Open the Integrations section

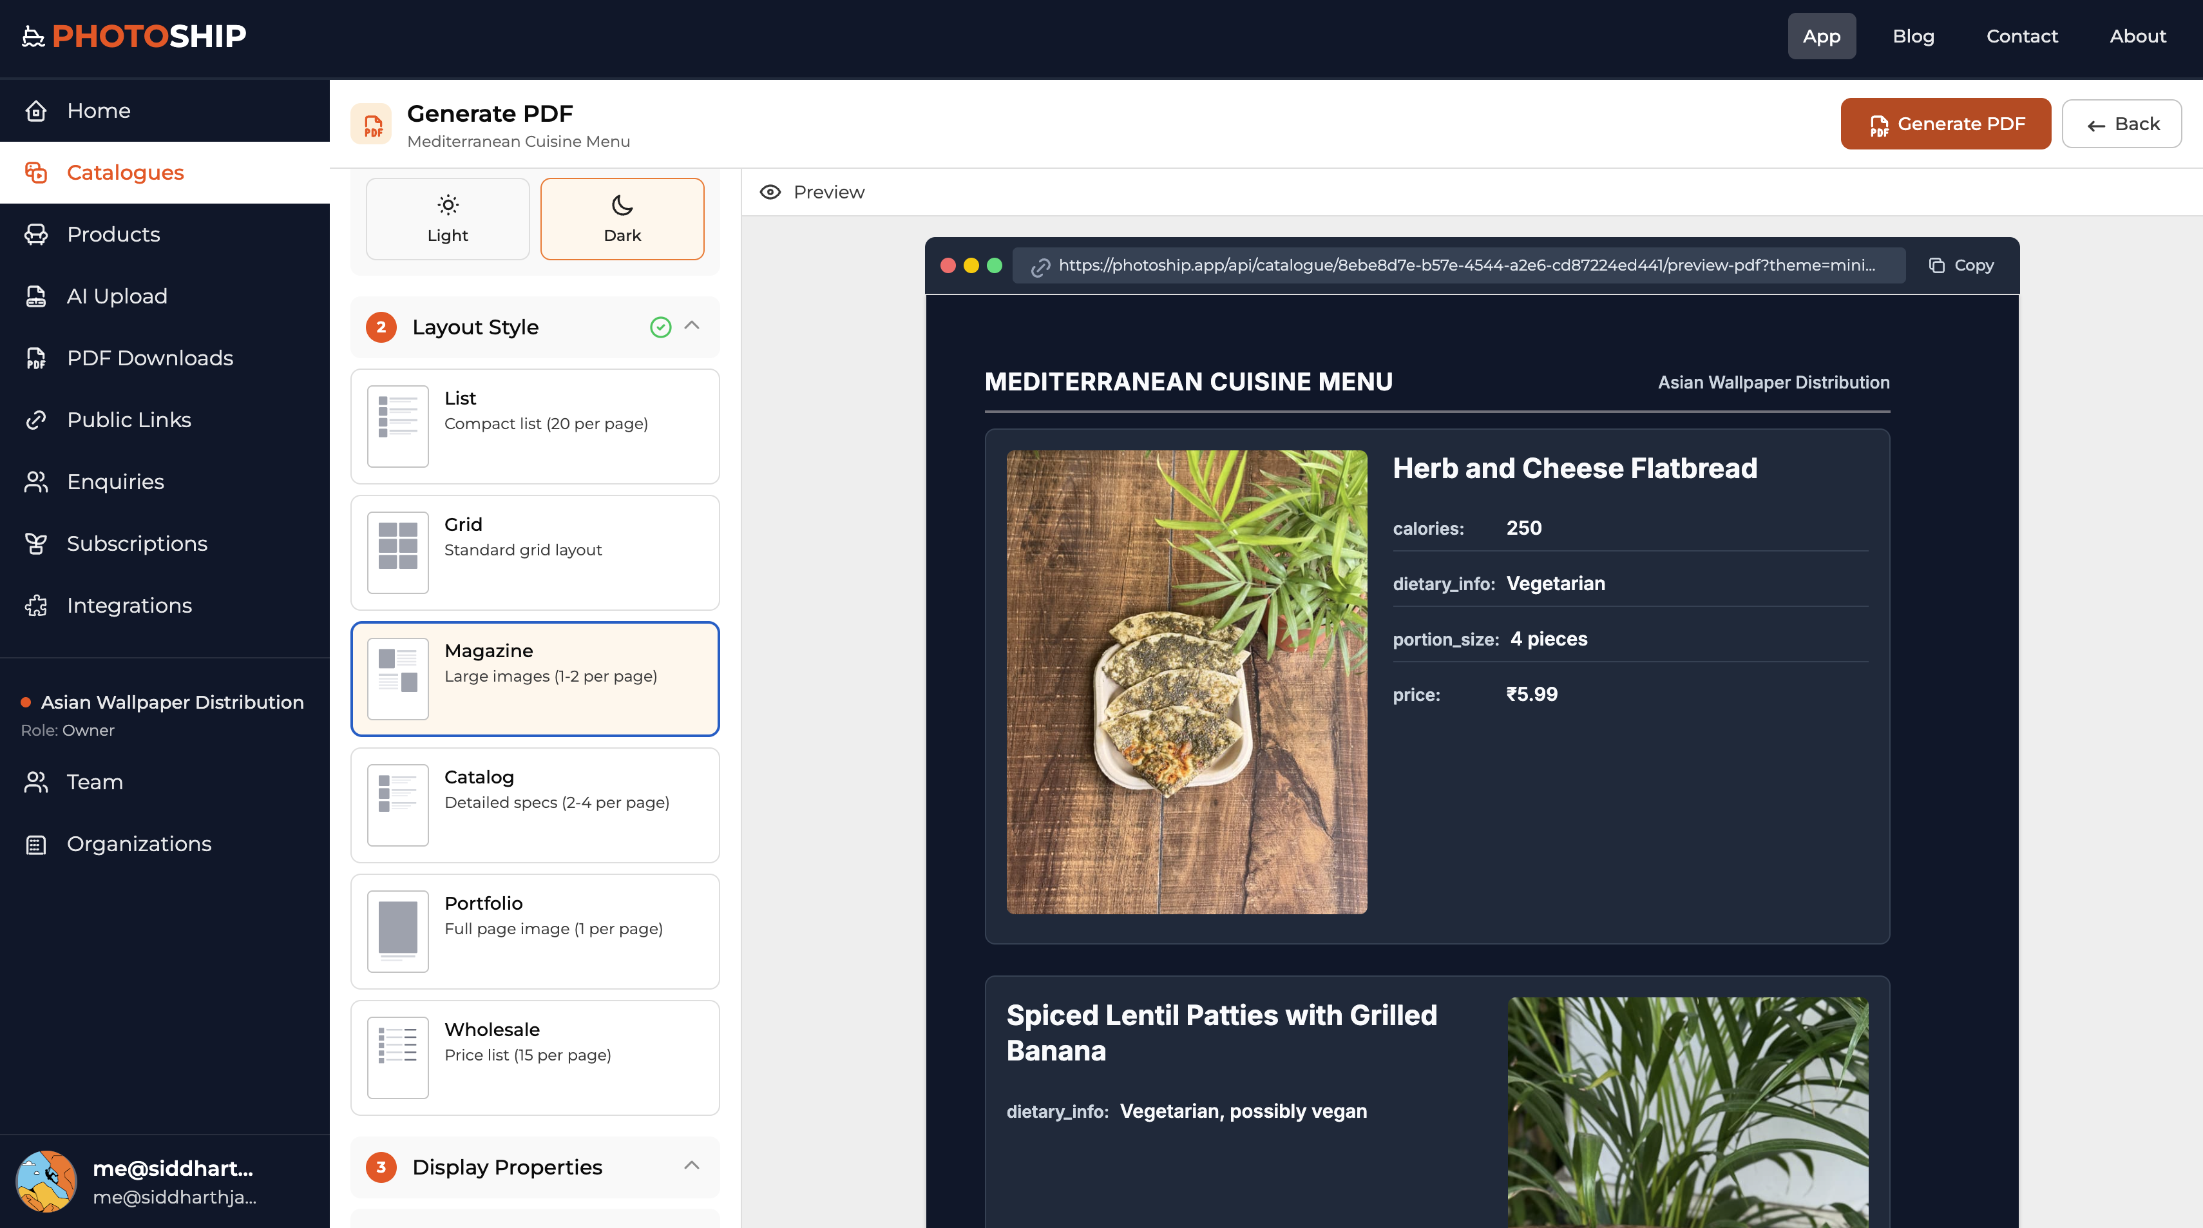point(129,604)
